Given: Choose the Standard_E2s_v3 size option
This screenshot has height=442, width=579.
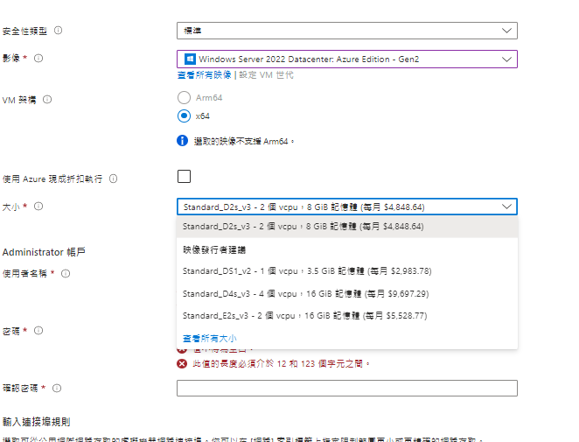Looking at the screenshot, I should click(347, 316).
